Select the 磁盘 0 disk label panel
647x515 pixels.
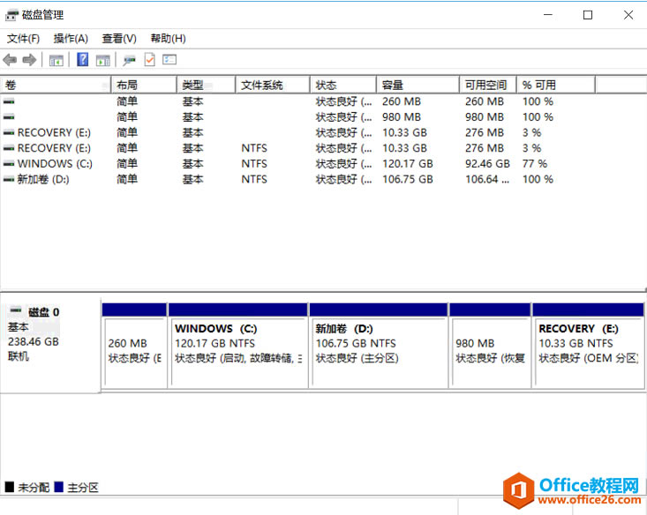point(50,345)
